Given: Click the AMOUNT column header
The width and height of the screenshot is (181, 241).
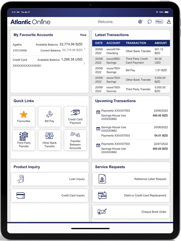Looking at the screenshot, I should [161, 43].
